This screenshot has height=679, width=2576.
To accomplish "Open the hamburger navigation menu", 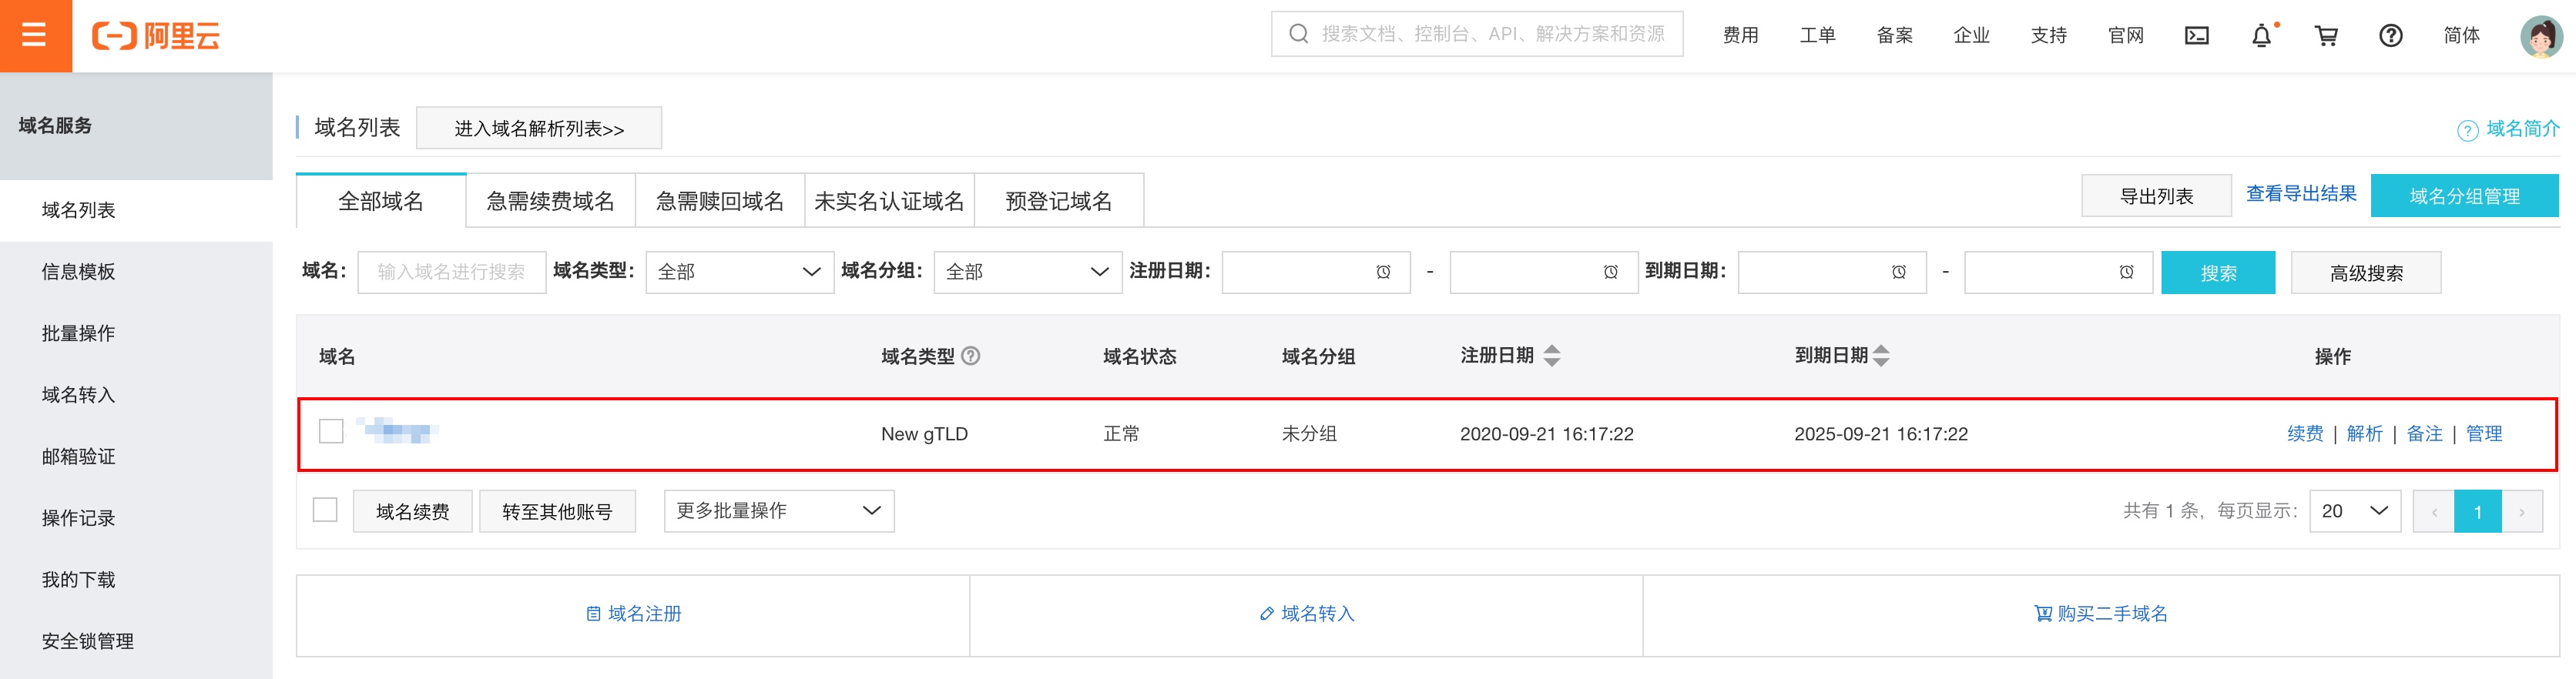I will 35,36.
